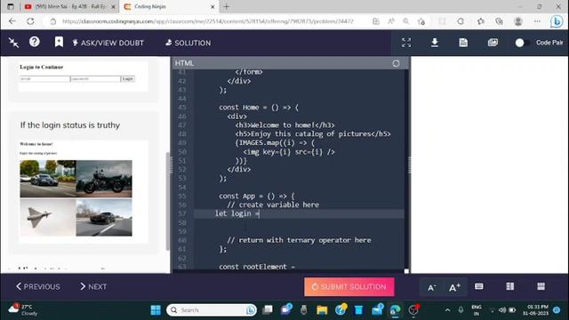This screenshot has height=320, width=569.
Task: Open Microsoft Edge from taskbar
Action: pos(395,310)
